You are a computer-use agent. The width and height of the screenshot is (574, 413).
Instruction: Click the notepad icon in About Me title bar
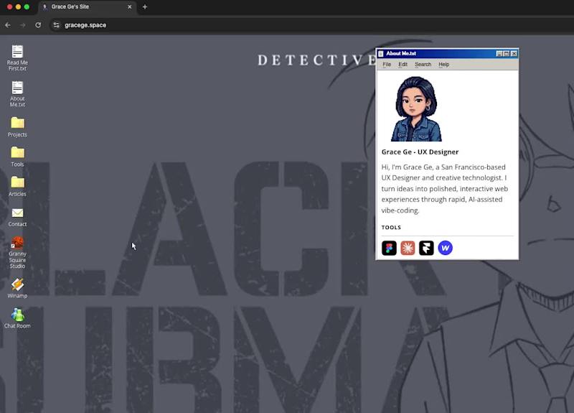tap(381, 53)
